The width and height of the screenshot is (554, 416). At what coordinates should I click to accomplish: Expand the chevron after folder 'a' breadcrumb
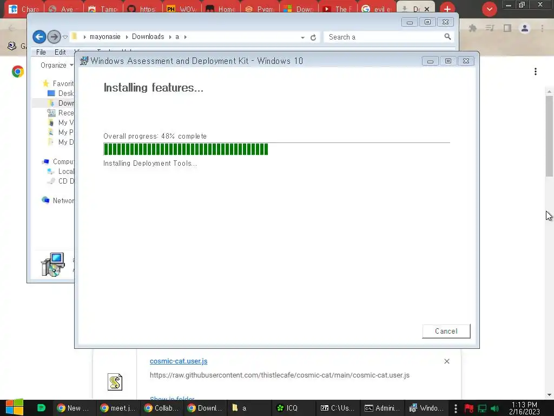tap(186, 37)
